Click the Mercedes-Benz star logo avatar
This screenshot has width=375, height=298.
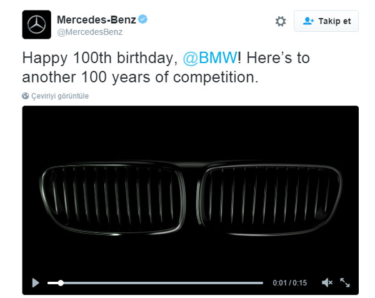pyautogui.click(x=37, y=25)
